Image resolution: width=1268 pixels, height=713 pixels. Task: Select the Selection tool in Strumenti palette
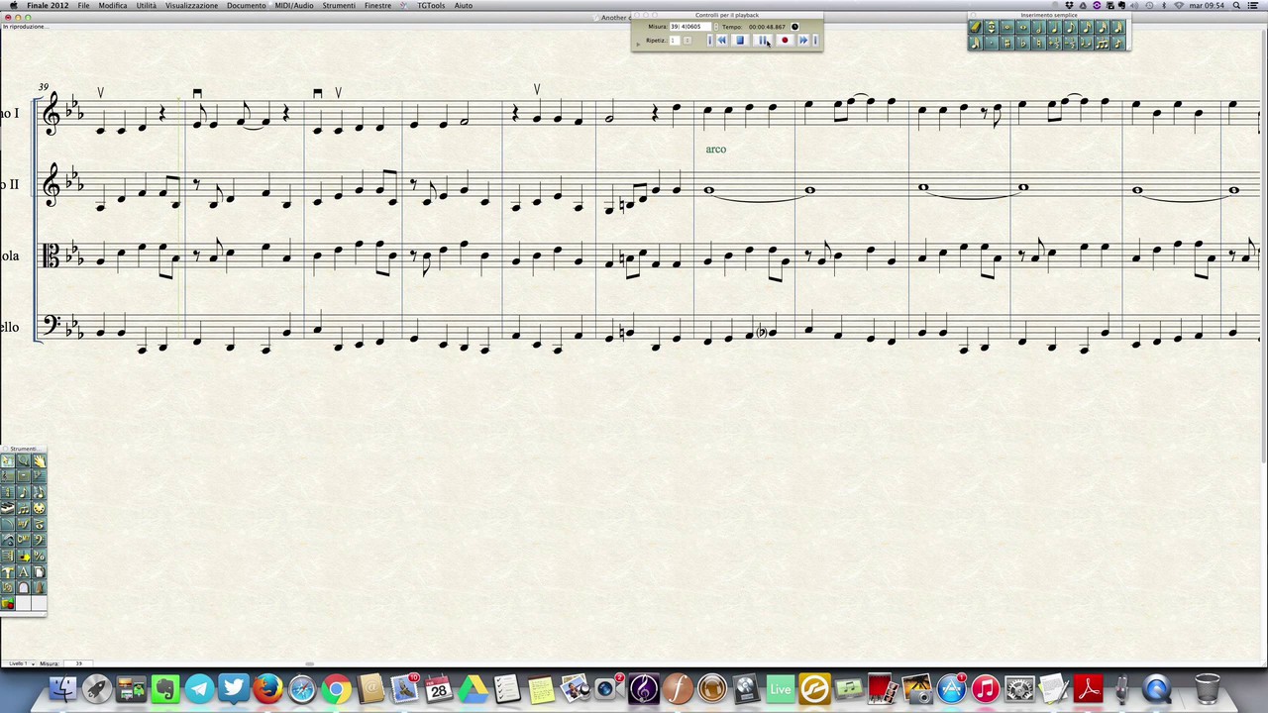point(8,460)
